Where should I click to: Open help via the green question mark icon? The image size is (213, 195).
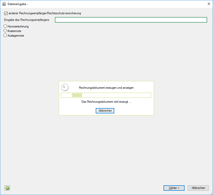point(7,188)
